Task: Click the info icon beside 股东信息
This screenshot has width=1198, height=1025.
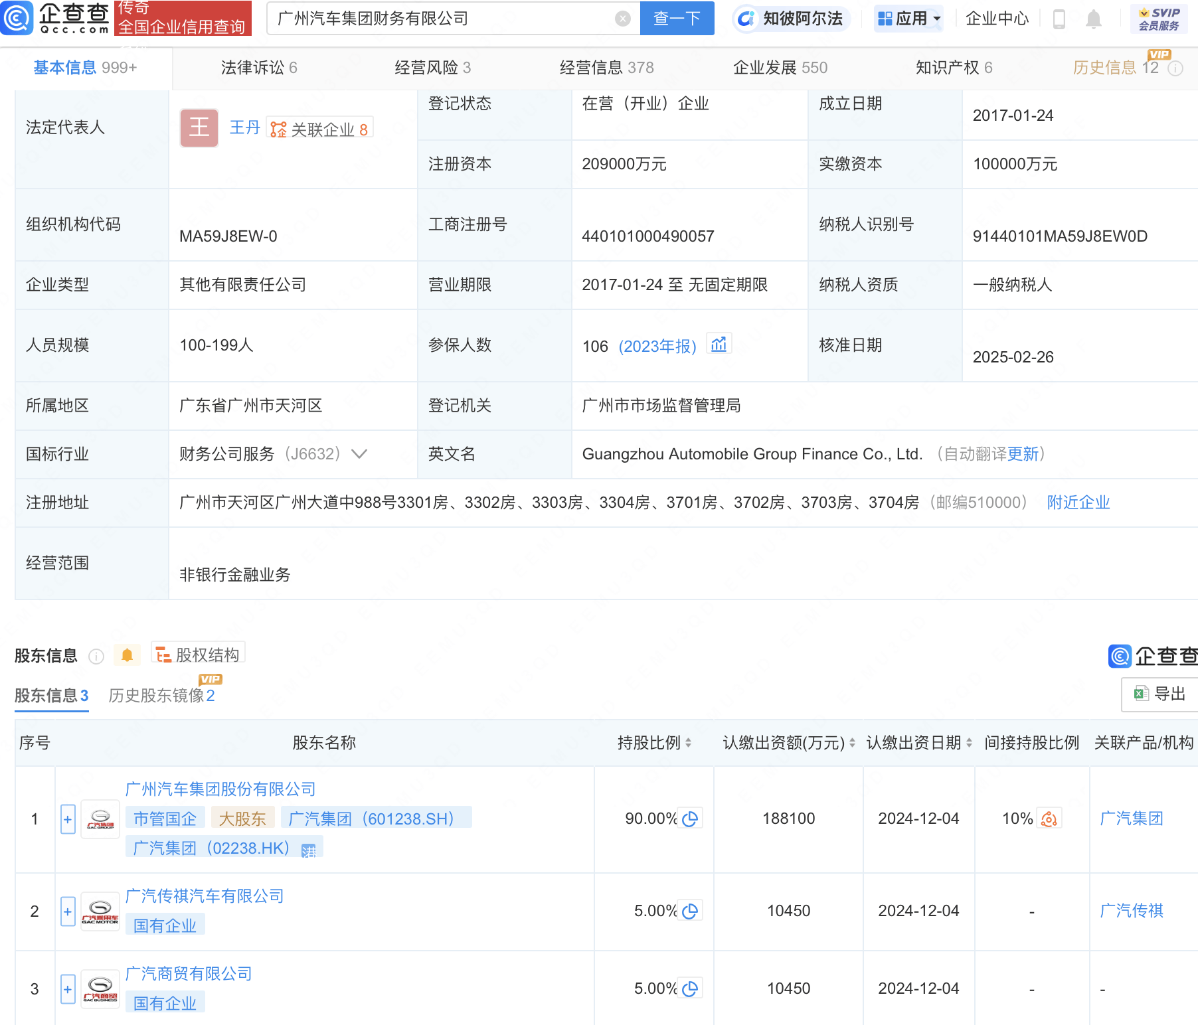Action: click(96, 657)
